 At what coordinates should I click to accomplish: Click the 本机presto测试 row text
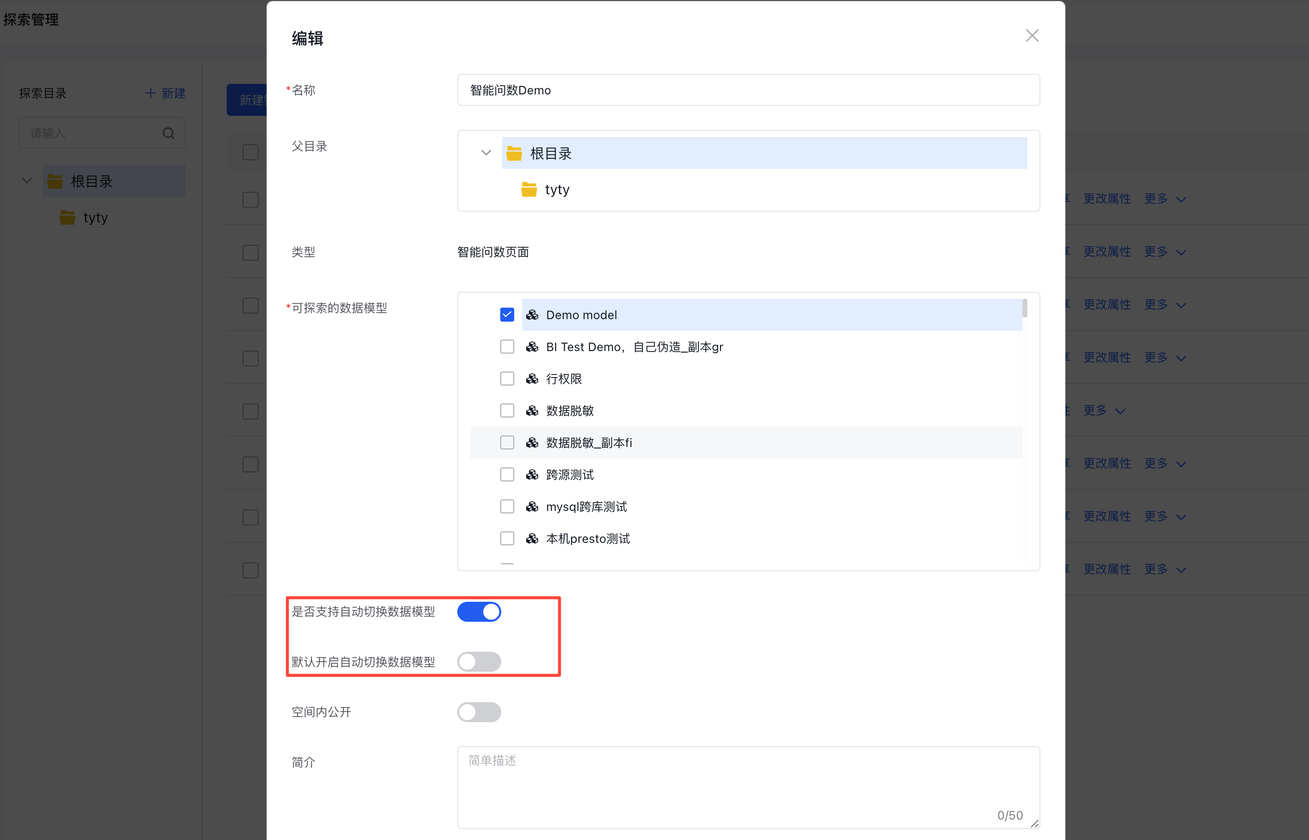click(588, 538)
